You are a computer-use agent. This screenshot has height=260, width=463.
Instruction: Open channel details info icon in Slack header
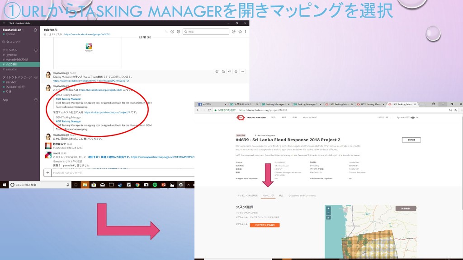click(172, 32)
